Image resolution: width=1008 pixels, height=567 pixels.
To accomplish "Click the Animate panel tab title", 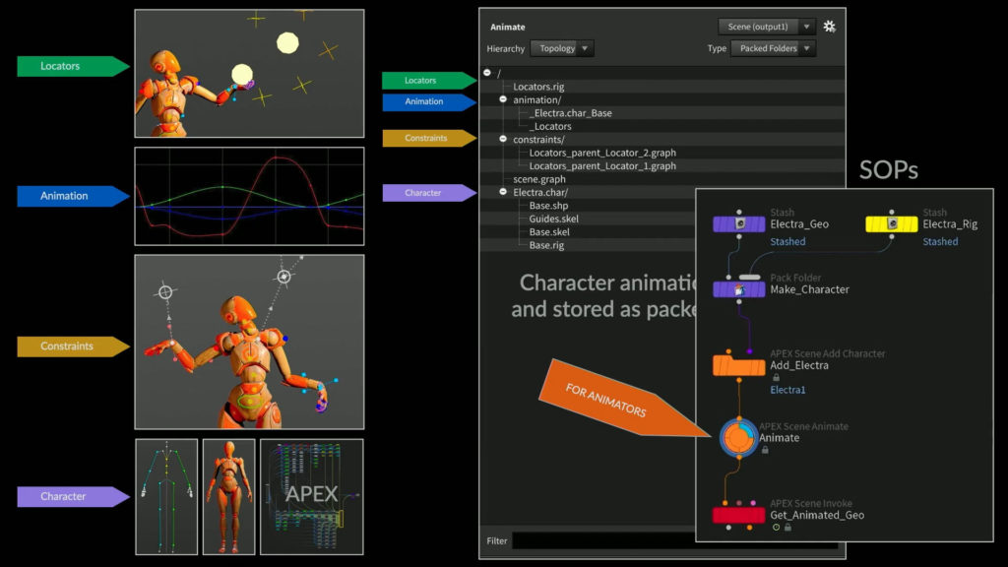I will (507, 27).
